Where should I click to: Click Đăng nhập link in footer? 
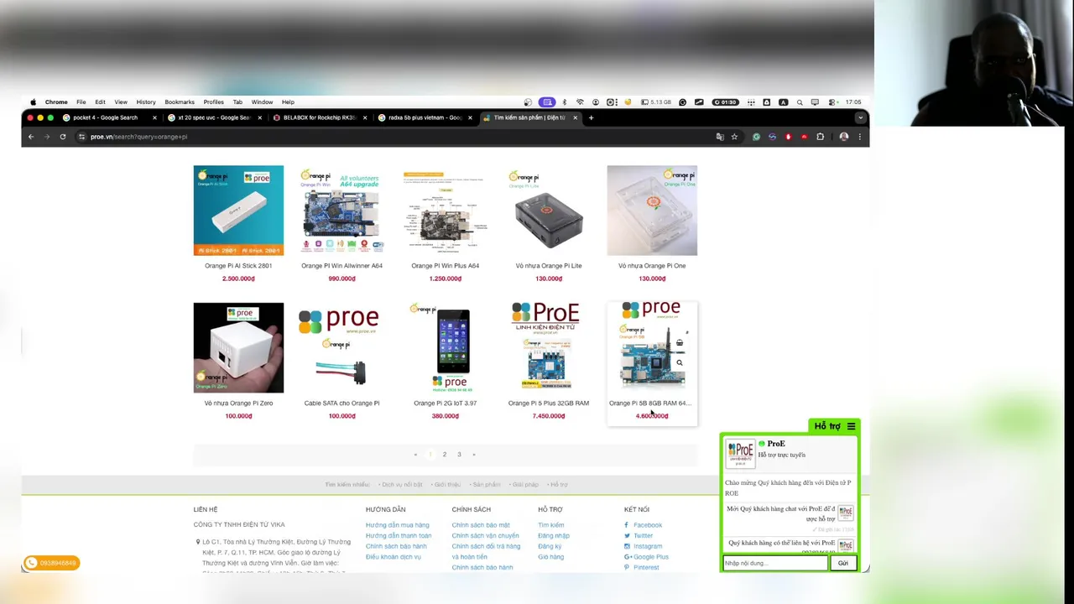click(x=554, y=535)
